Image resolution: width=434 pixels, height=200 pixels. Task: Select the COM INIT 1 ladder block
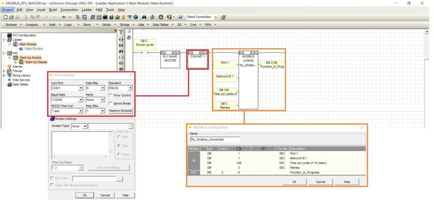click(x=198, y=60)
